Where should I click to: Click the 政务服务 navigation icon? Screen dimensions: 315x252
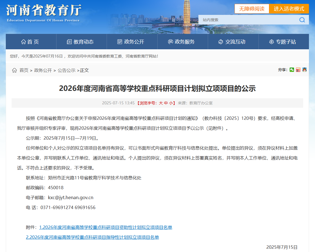171,42
